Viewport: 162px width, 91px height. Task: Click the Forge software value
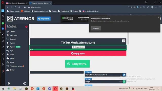tap(88, 82)
